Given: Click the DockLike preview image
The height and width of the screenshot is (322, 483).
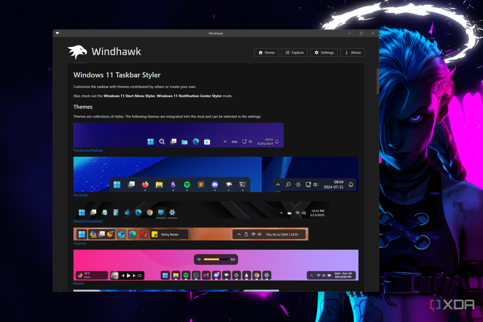Looking at the screenshot, I should (216, 174).
